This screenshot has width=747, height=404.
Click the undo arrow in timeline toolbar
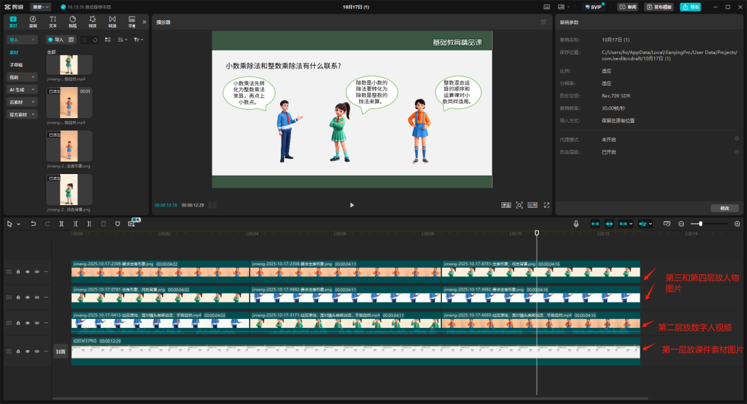click(33, 224)
